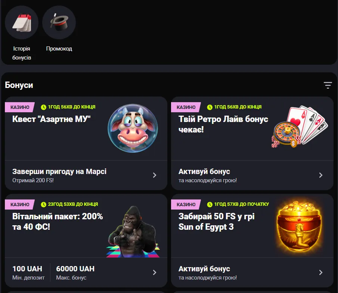Open Твій Ретро Лайв бонус чекає title

[x=223, y=124]
